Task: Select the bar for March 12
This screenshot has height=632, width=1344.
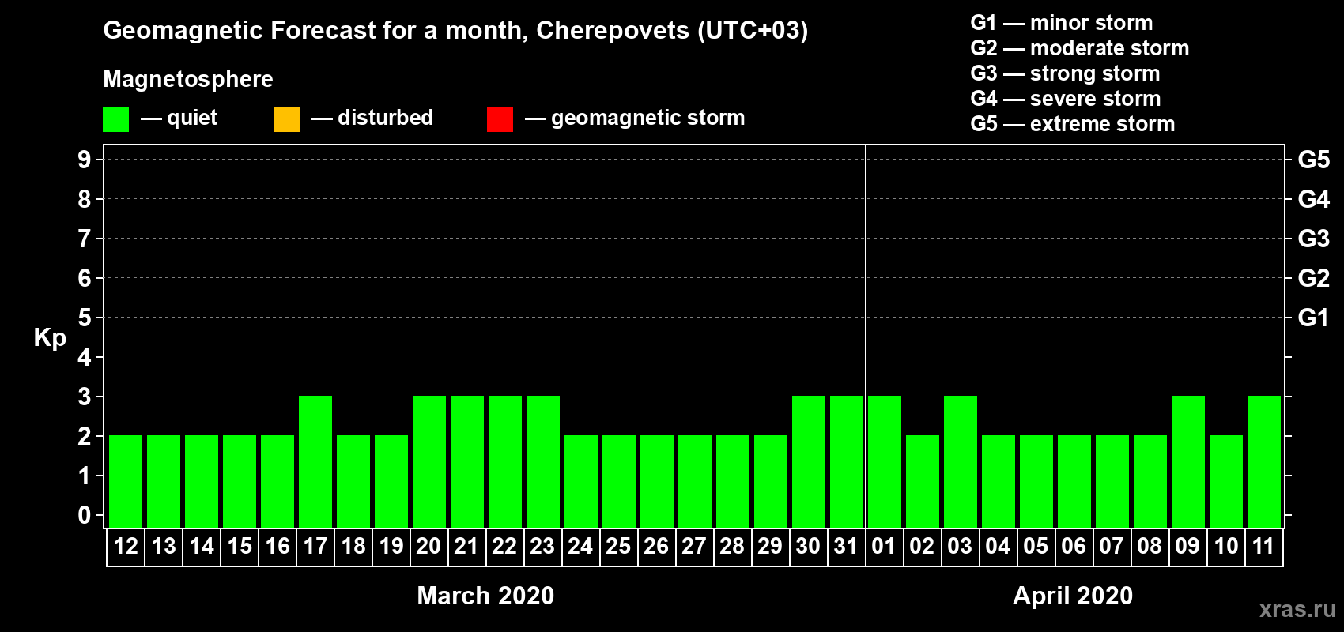Action: 126,481
